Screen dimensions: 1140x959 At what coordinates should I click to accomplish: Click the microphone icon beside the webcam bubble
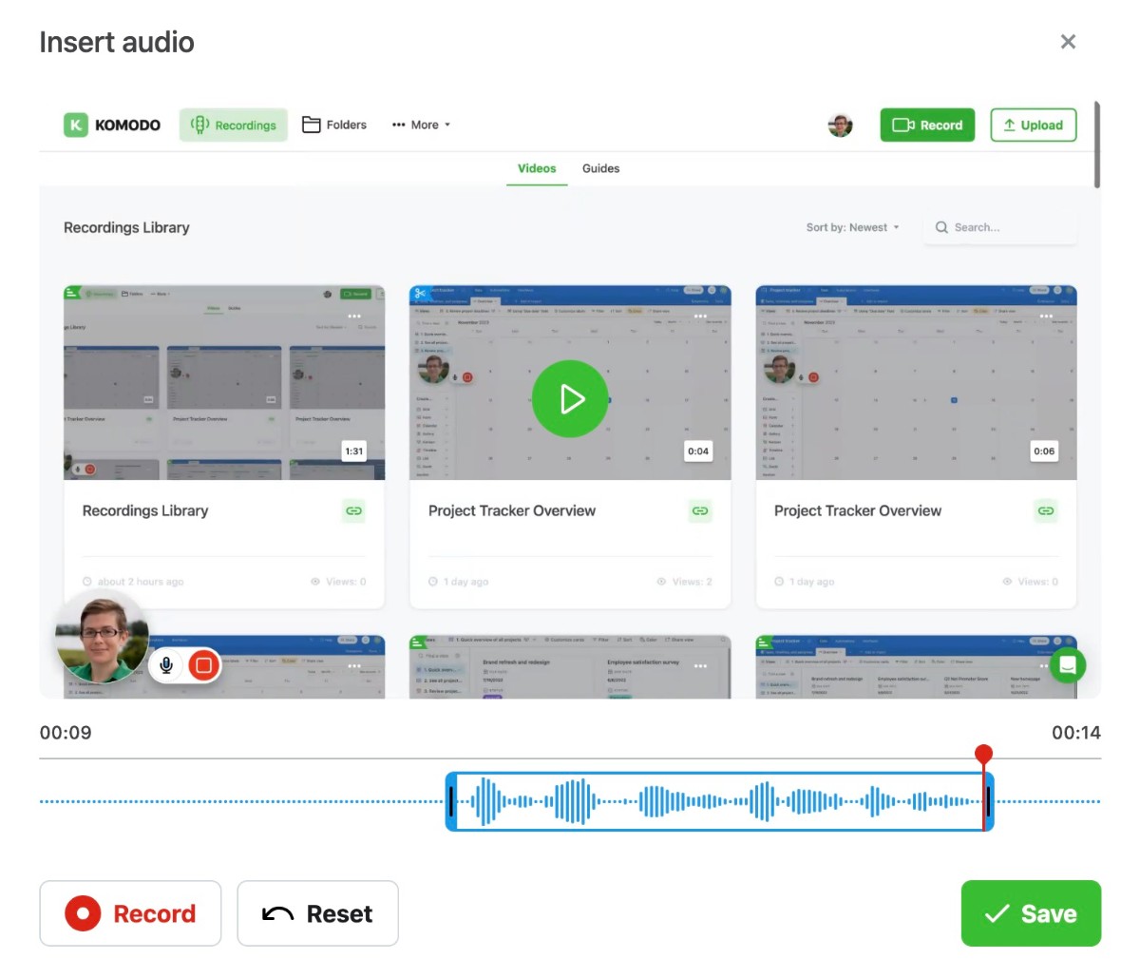[x=166, y=665]
